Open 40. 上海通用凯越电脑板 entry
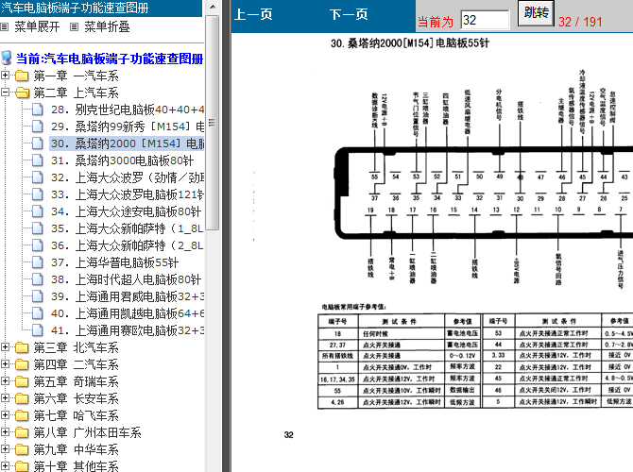This screenshot has width=633, height=472. pyautogui.click(x=128, y=313)
